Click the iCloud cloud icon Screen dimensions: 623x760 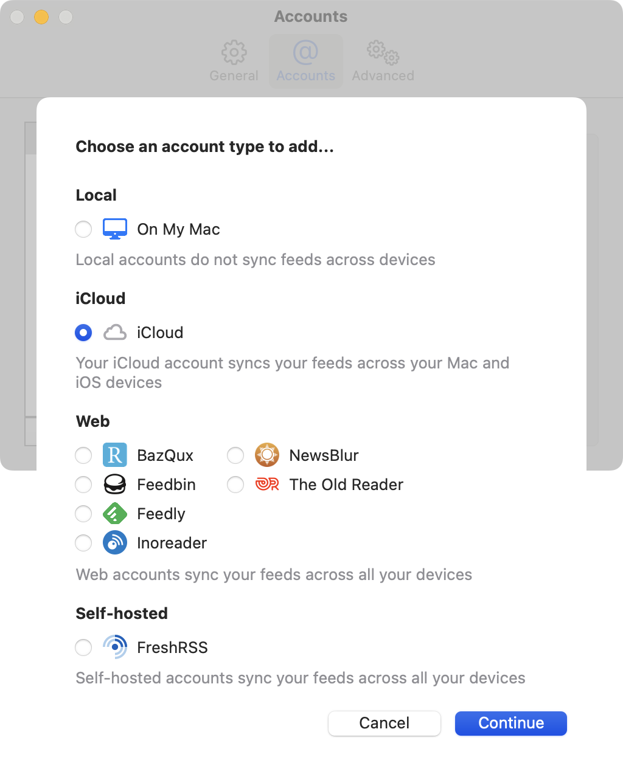(x=115, y=333)
